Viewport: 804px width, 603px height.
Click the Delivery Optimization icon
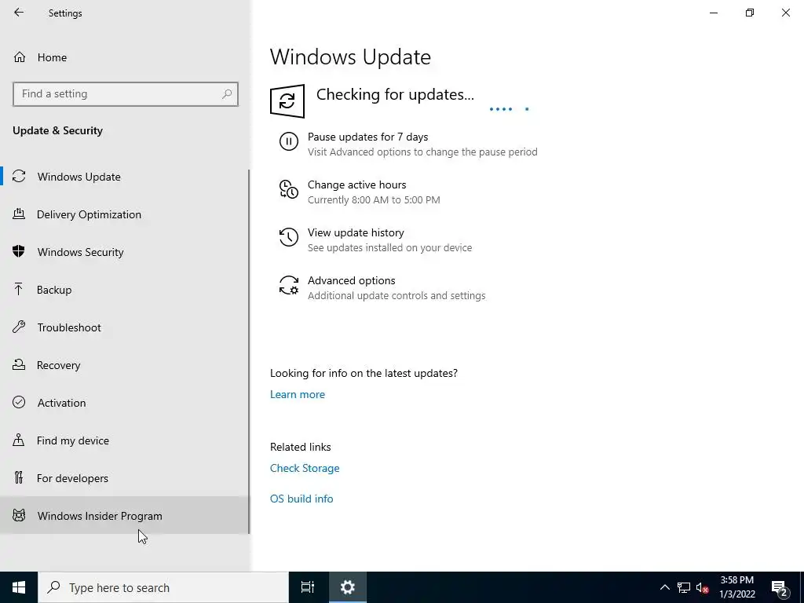19,214
